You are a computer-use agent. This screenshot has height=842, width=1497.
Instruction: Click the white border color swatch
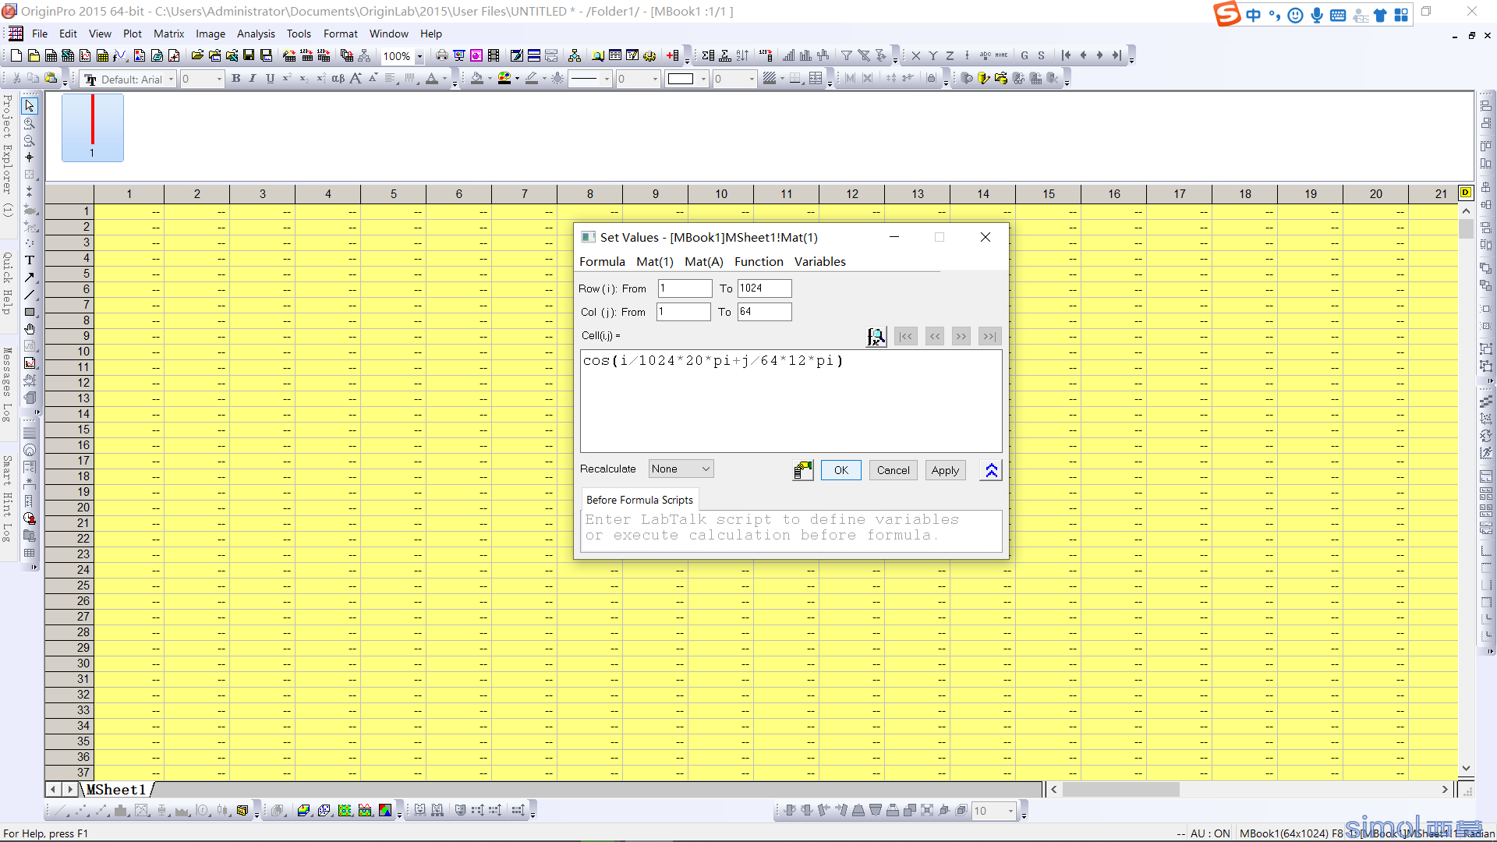(681, 79)
